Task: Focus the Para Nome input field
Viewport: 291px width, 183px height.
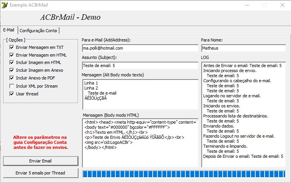Action: [244, 48]
